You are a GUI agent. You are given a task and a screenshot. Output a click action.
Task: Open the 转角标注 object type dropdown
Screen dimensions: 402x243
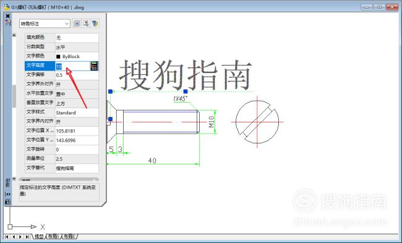click(45, 23)
